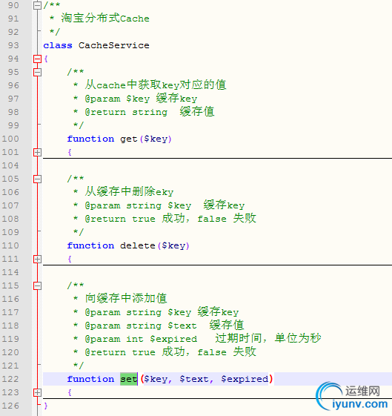Click line number 126 in the gutter
Screen dimensions: 392x416
tap(10, 406)
